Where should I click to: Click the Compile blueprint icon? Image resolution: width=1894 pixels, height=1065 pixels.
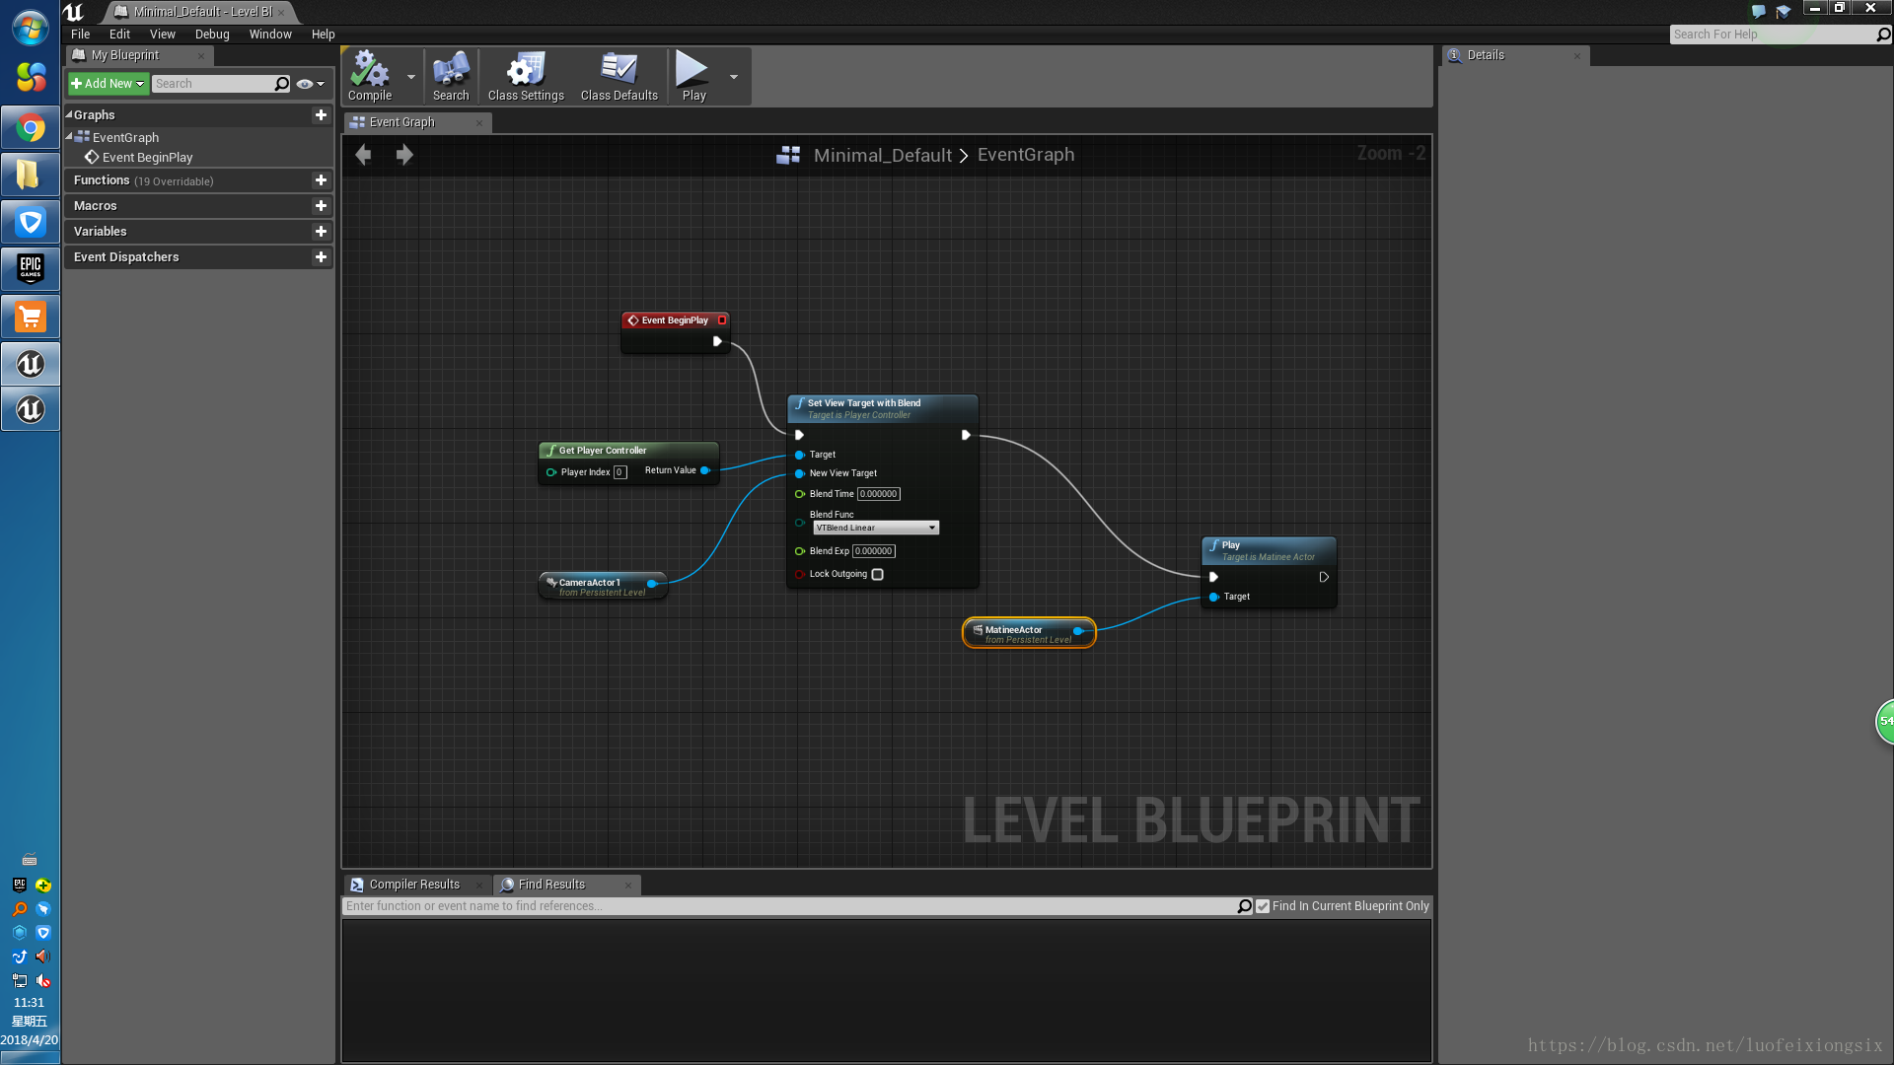(370, 76)
